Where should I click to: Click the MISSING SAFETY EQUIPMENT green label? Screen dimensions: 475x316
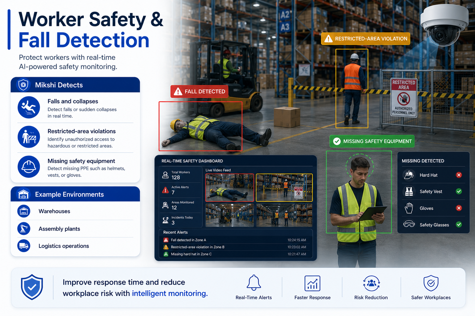[372, 141]
